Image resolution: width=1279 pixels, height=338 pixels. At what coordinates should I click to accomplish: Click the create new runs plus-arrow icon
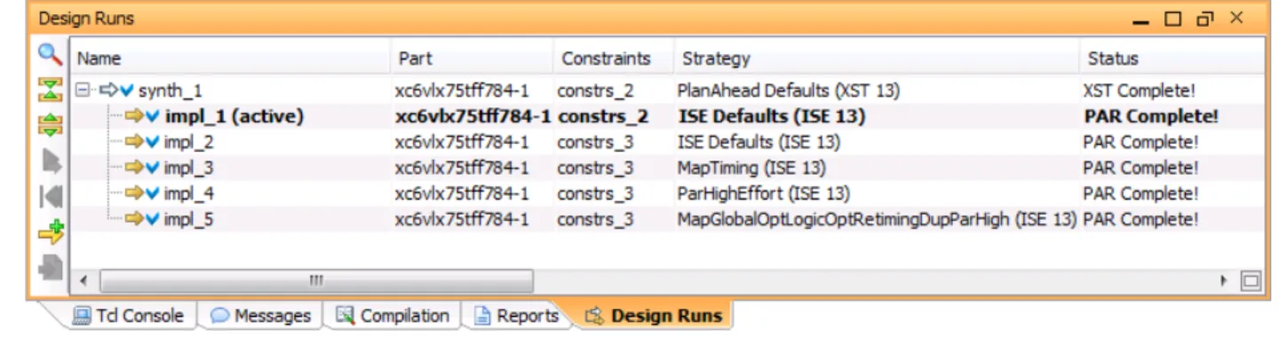[50, 232]
